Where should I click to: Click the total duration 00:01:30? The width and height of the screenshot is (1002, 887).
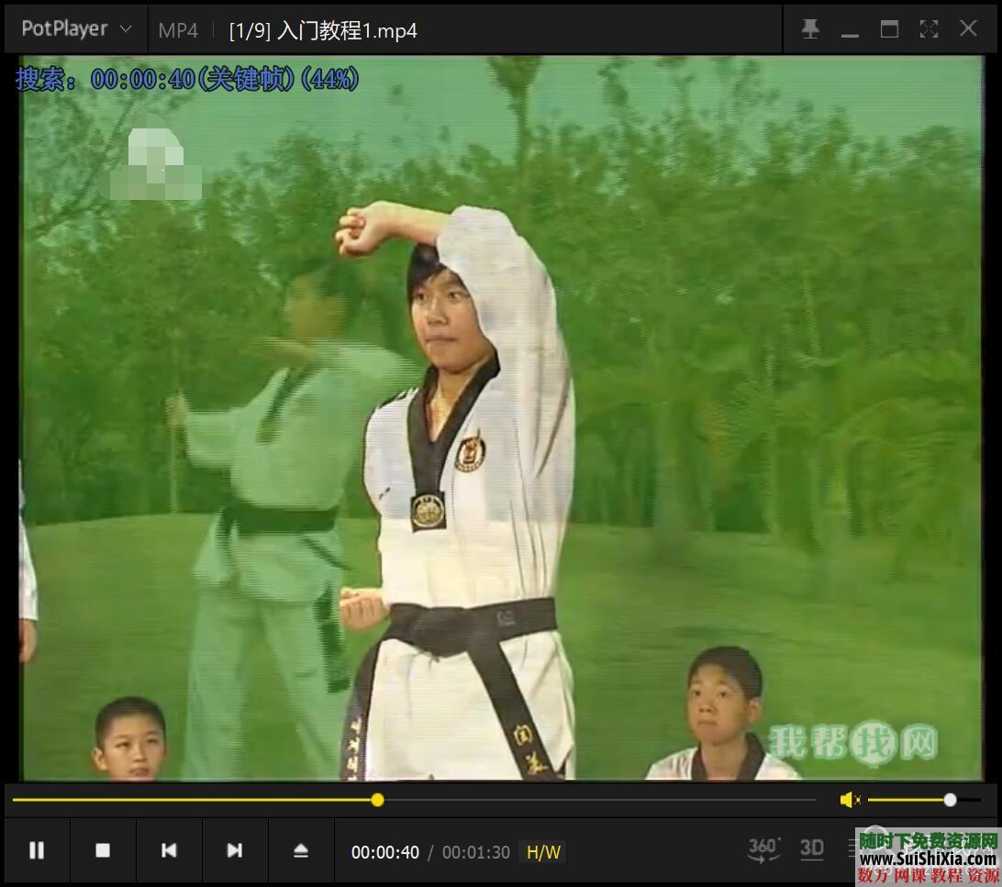475,852
